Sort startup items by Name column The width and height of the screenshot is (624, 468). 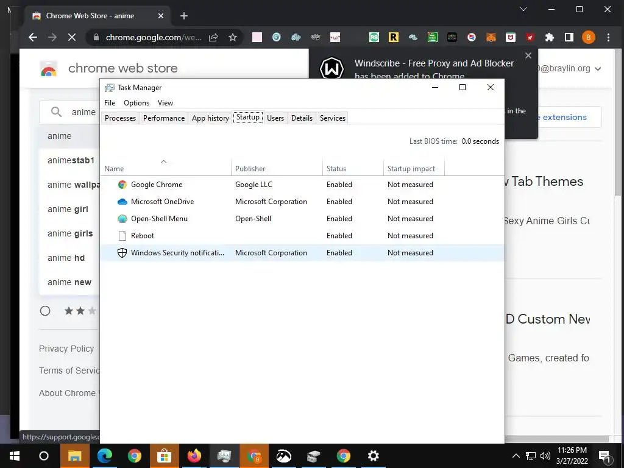pyautogui.click(x=166, y=169)
